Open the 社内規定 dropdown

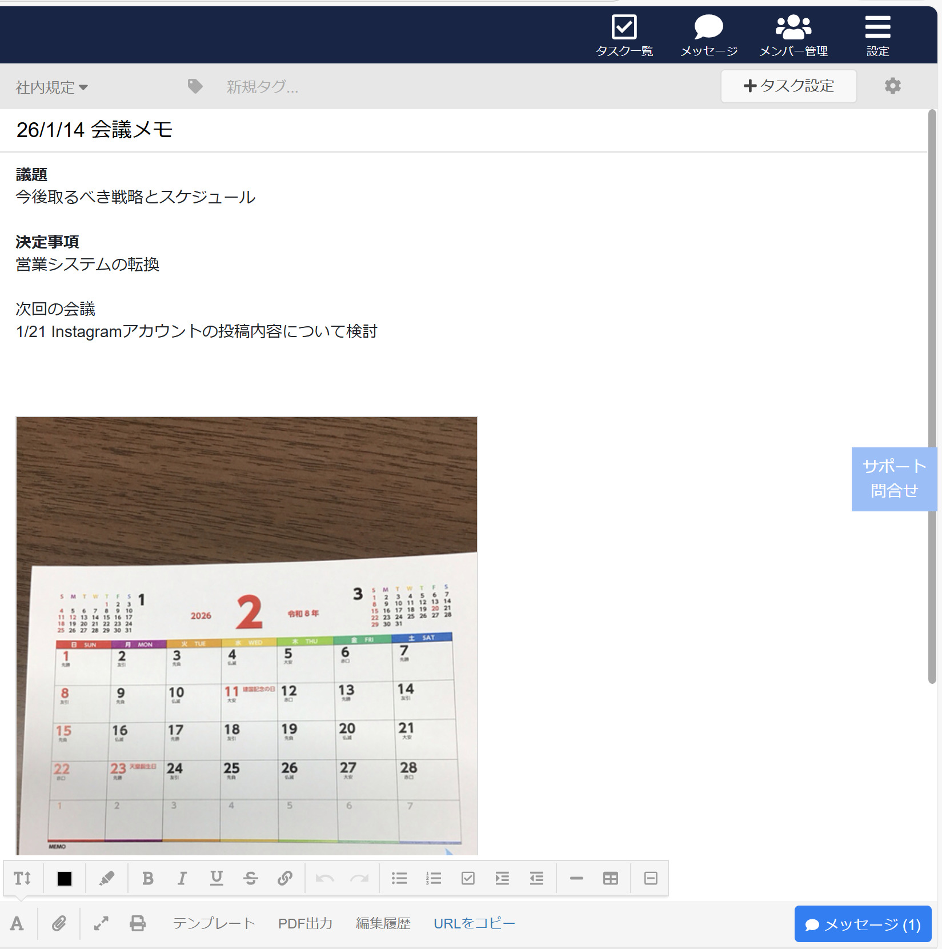(50, 86)
